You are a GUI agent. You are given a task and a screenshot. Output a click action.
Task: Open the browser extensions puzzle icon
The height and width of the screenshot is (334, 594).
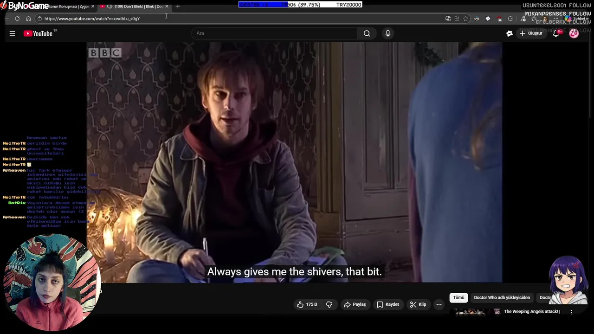coord(510,19)
